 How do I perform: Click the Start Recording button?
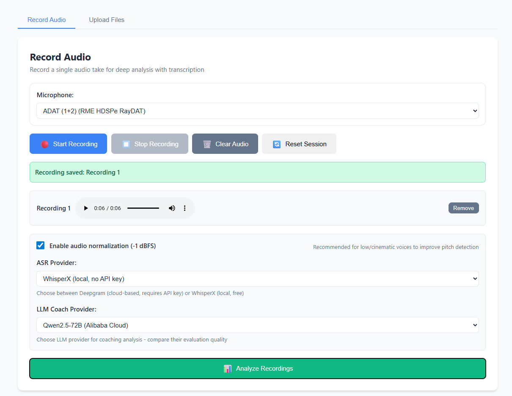pos(68,144)
